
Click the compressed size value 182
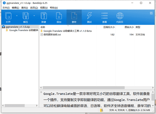pos(112,35)
